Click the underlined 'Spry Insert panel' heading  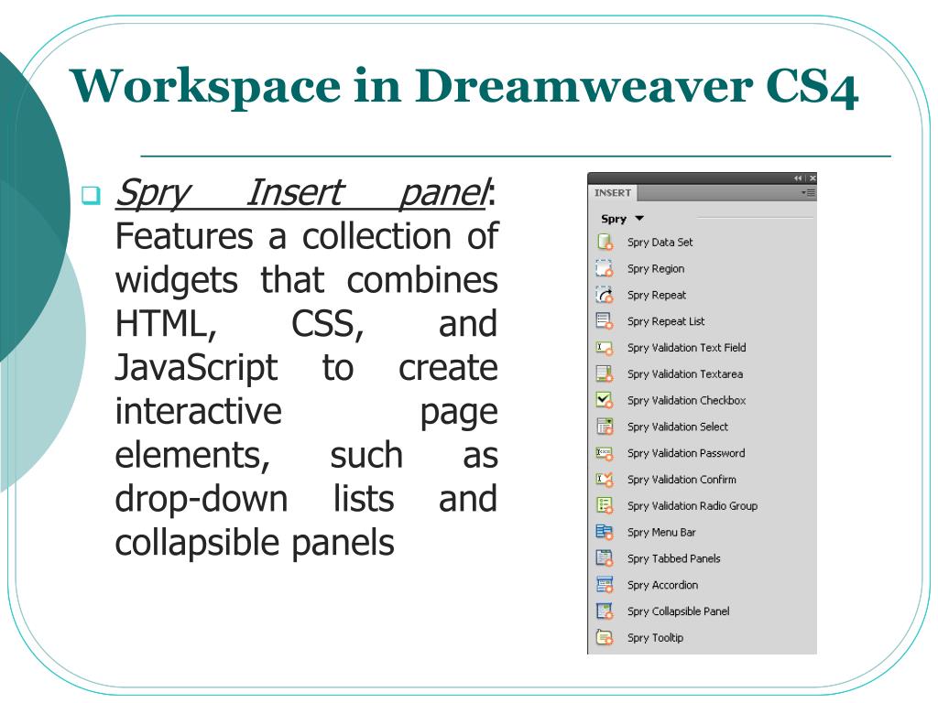(302, 193)
